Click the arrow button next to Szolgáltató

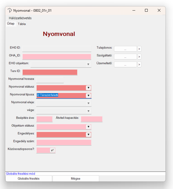click(139, 57)
